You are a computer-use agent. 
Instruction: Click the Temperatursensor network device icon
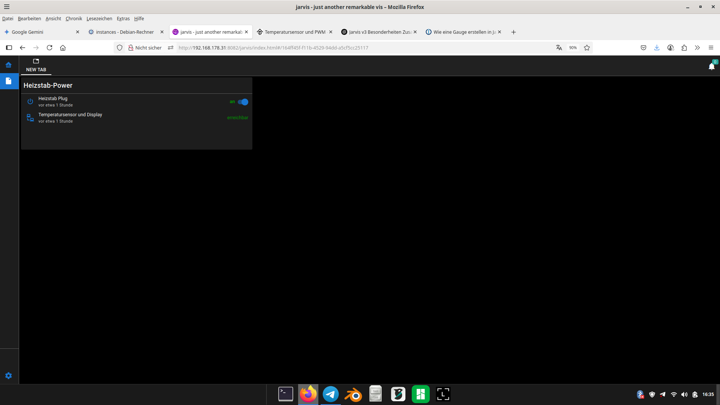[30, 118]
